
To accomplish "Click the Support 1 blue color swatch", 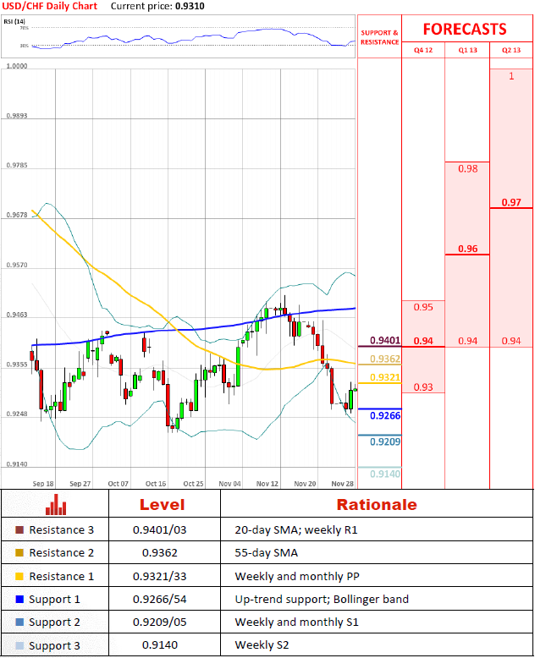I will coord(19,599).
